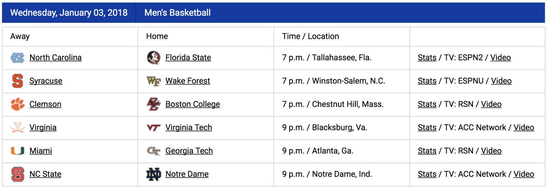Open the Boston College team link
Screen dimensions: 548x189
pyautogui.click(x=193, y=104)
